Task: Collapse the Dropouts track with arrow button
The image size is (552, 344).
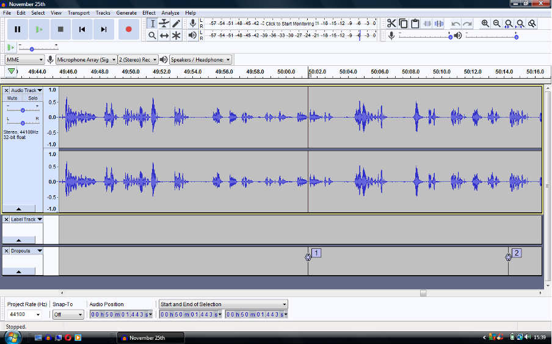Action: pos(19,271)
